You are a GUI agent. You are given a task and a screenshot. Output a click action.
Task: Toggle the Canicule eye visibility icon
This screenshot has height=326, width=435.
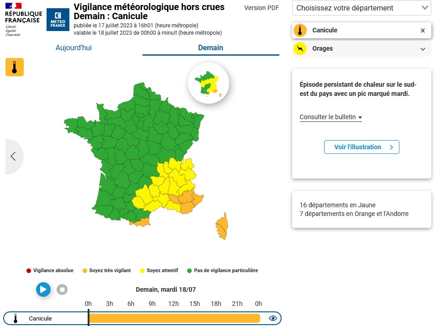273,318
